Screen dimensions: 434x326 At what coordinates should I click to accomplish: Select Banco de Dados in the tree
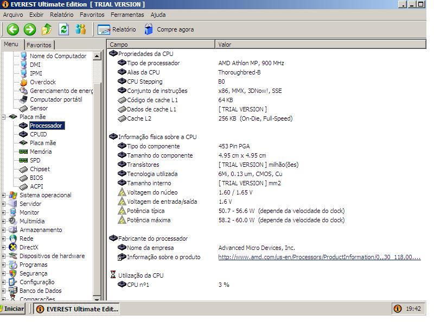(40, 291)
